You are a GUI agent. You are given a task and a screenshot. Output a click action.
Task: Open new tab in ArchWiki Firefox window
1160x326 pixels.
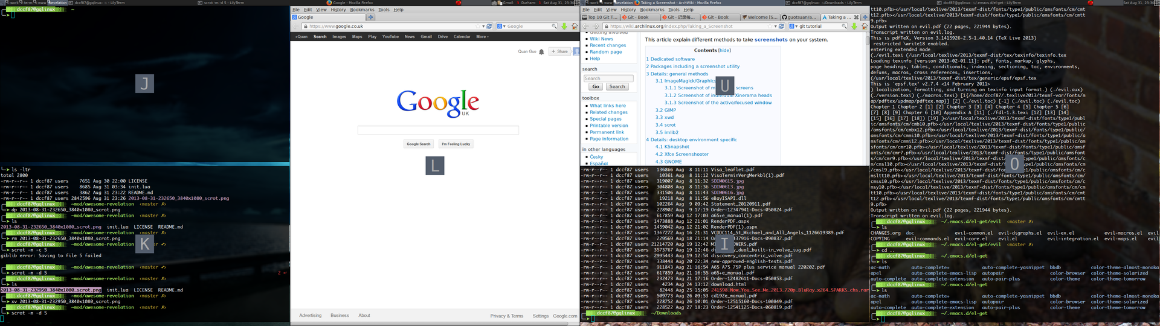pos(865,18)
